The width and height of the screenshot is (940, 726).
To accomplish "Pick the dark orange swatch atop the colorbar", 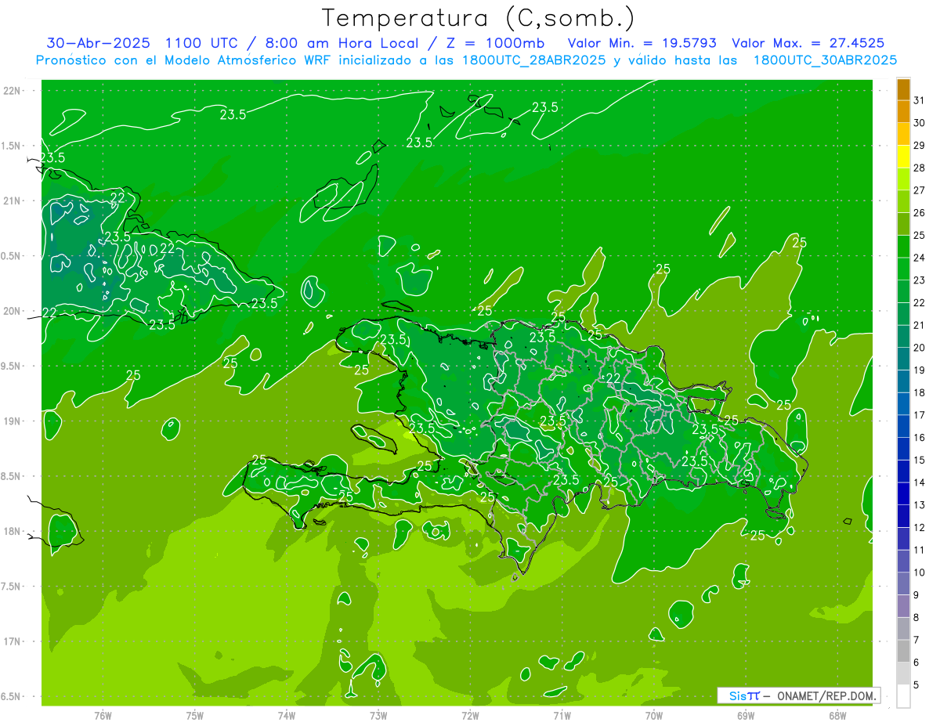I will [903, 89].
